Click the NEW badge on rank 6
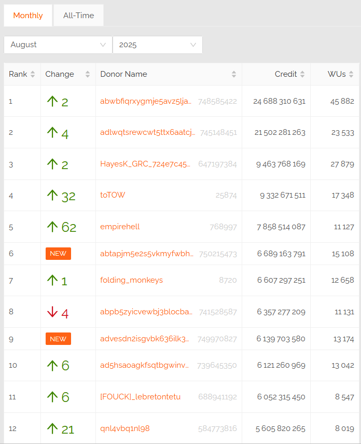 pos(58,254)
